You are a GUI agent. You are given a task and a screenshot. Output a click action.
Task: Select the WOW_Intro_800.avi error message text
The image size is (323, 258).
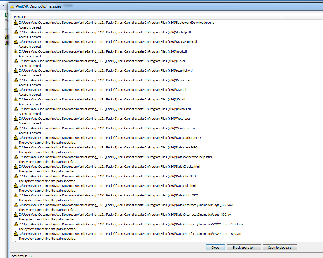click(x=130, y=234)
